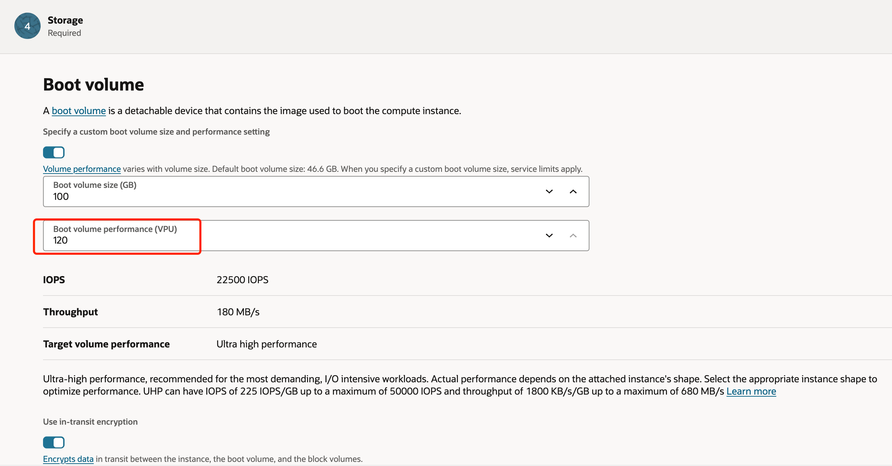Screen dimensions: 892x466
Task: Decrease boot volume size with down chevron
Action: 549,192
